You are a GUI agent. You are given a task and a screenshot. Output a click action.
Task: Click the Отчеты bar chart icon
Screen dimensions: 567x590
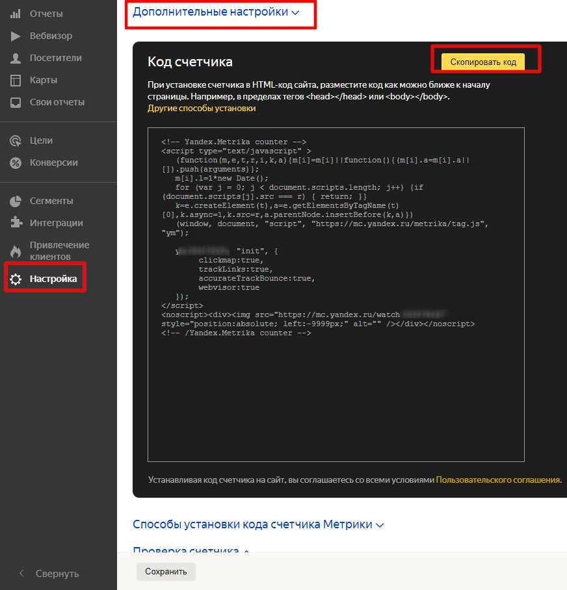(16, 14)
